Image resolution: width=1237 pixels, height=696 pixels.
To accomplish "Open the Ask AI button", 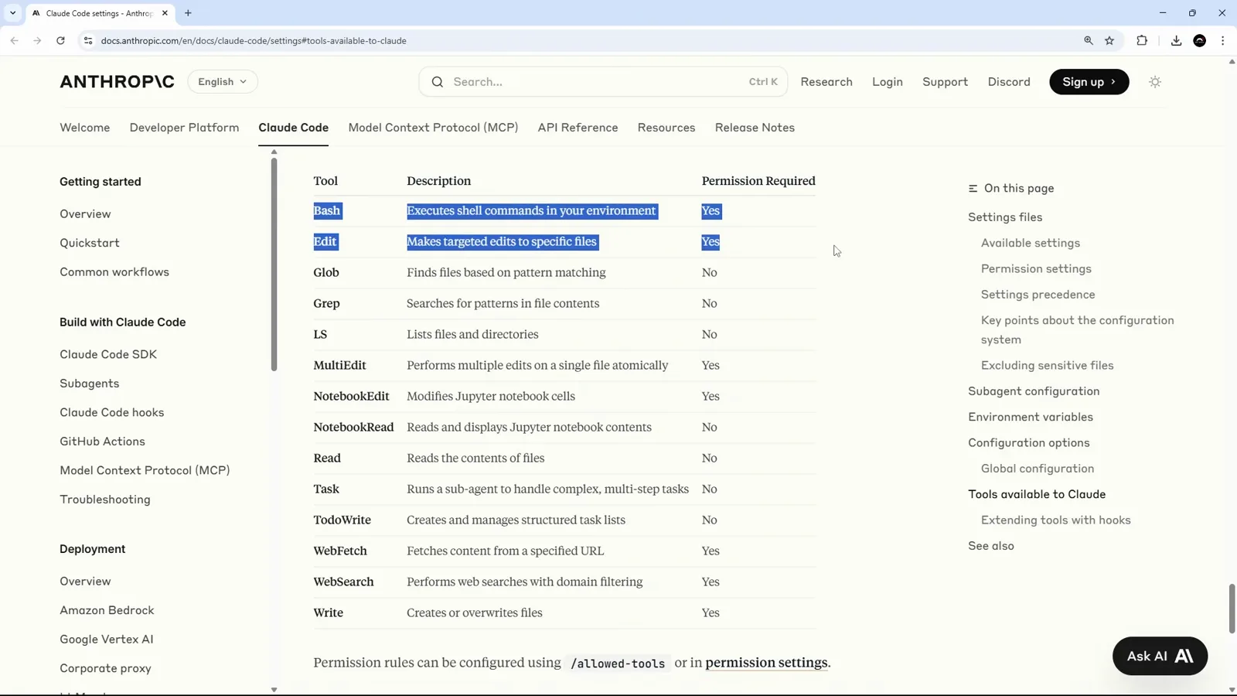I will pyautogui.click(x=1160, y=656).
